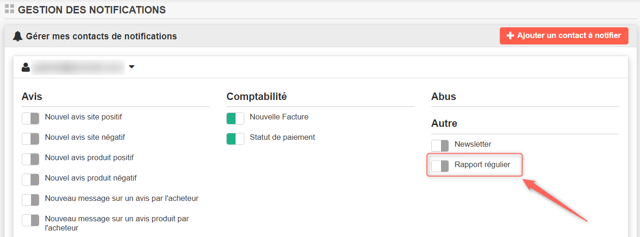Viewport: 640px width, 237px height.
Task: Click the bell icon in the panel header
Action: [18, 36]
